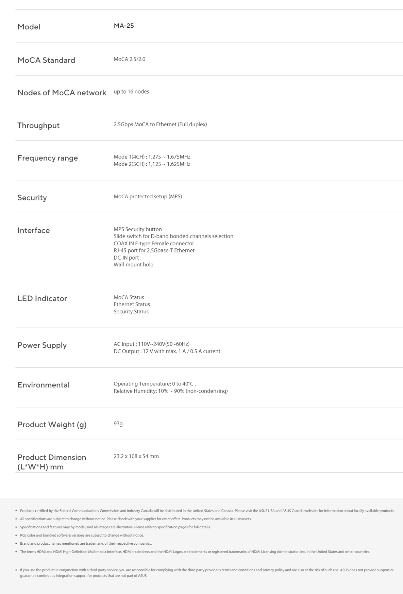Select the MoCA Standard heading
Screen dimensions: 403x594
click(x=46, y=60)
